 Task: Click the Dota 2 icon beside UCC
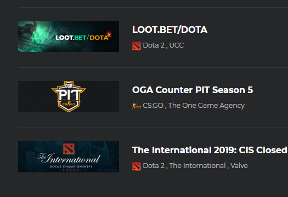tap(137, 46)
